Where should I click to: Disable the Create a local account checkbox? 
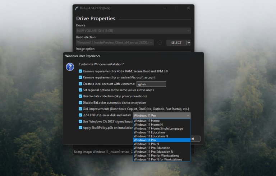click(80, 84)
